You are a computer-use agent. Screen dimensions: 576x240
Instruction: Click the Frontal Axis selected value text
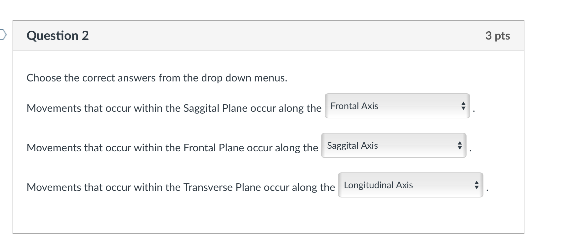354,106
